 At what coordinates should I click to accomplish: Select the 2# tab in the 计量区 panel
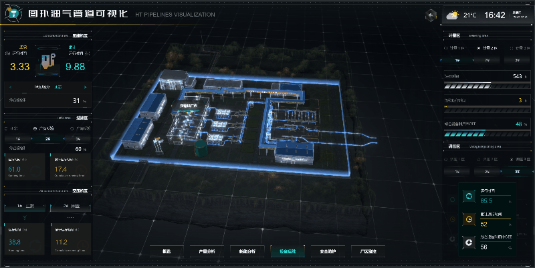coord(487,60)
